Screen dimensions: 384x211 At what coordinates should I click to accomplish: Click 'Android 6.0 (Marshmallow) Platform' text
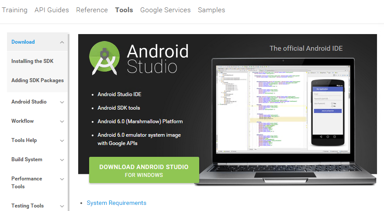coord(140,121)
